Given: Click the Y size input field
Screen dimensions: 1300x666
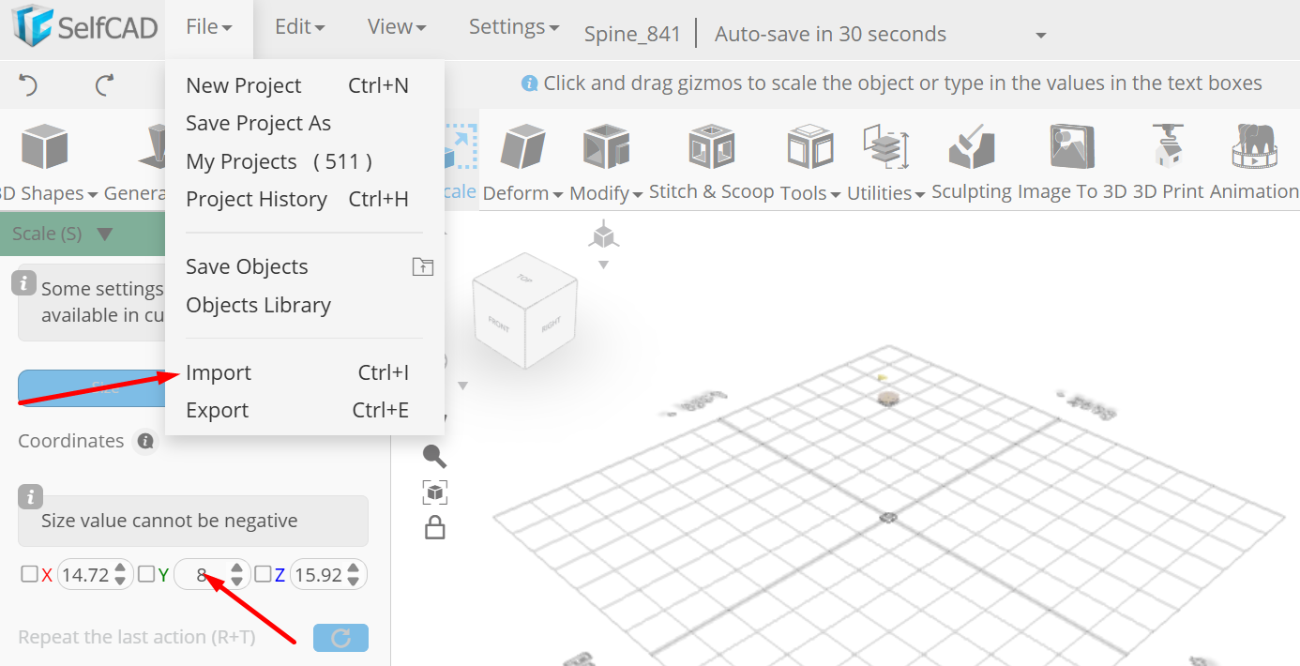Looking at the screenshot, I should pos(202,575).
